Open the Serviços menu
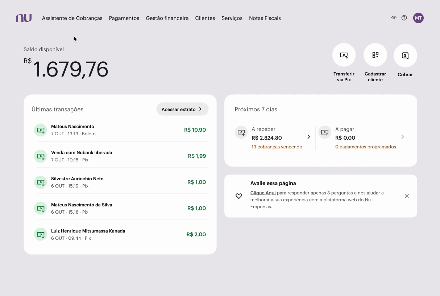Image resolution: width=440 pixels, height=296 pixels. point(232,18)
